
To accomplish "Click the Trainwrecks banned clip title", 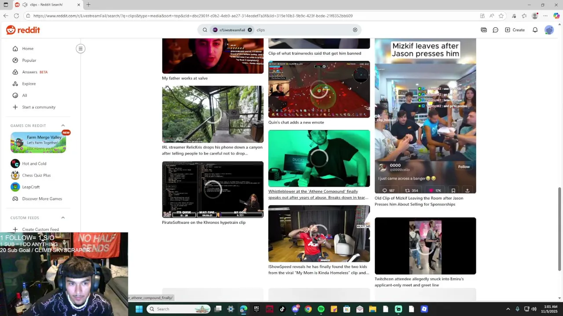I will coord(314,54).
